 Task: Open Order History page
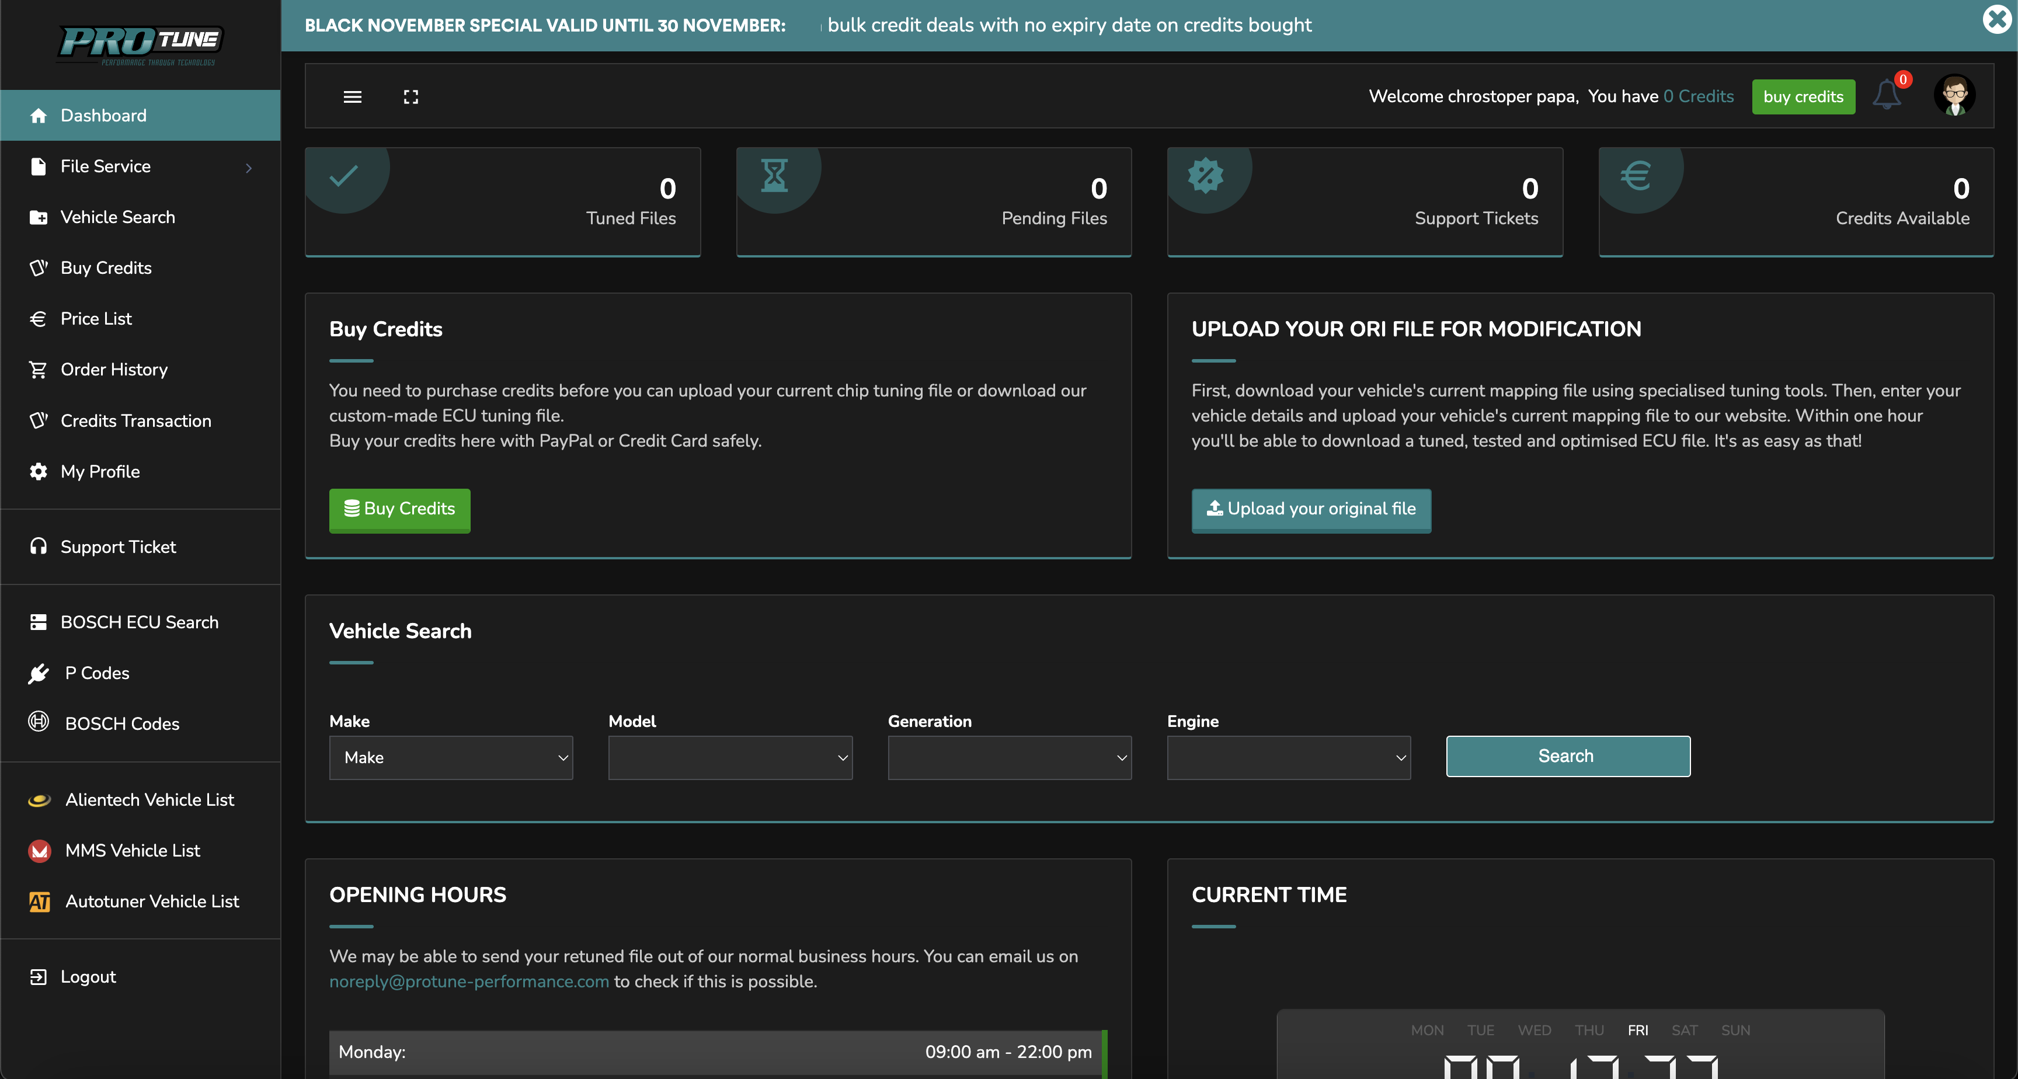pos(141,370)
